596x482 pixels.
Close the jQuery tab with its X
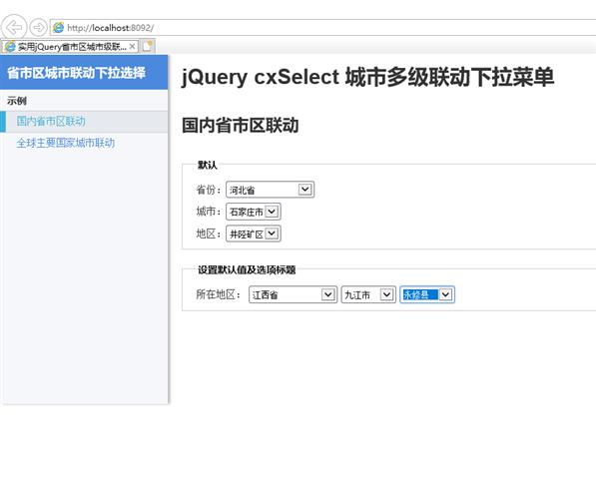pos(132,46)
